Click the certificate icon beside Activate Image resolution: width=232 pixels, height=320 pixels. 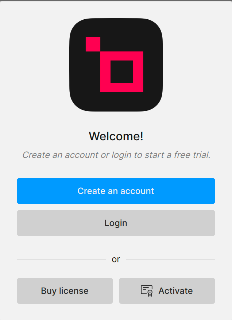click(147, 290)
